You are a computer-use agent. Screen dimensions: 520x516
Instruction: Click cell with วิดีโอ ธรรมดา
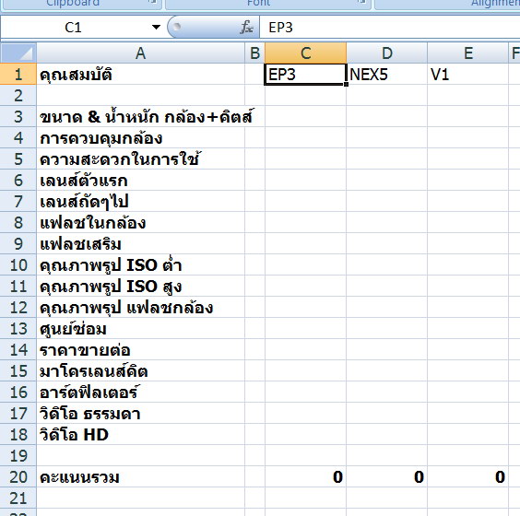tap(140, 414)
